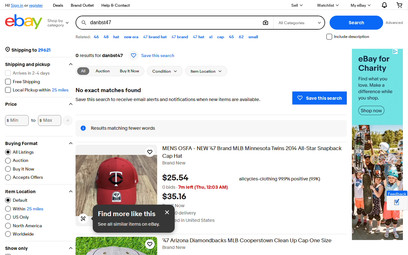Click the related search new era
Image resolution: width=408 pixels, height=255 pixels.
point(131,37)
